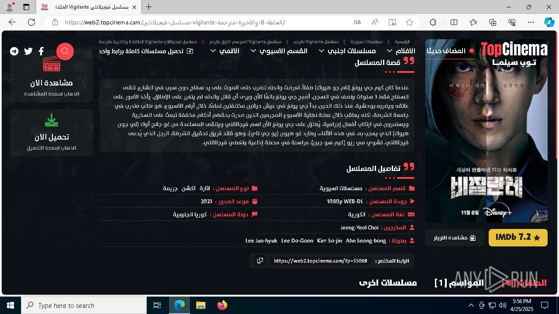Image resolution: width=559 pixels, height=314 pixels.
Task: Open Windows Start menu
Action: click(10, 305)
